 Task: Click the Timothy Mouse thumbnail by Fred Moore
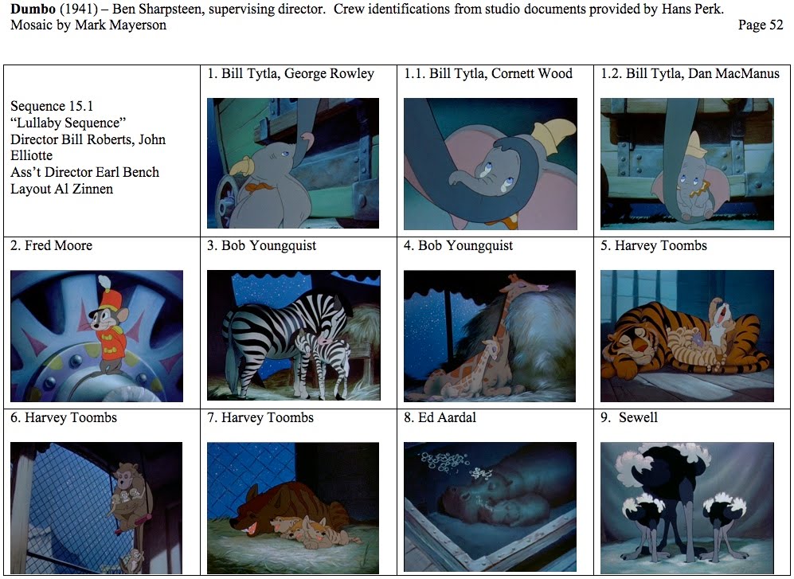pyautogui.click(x=96, y=336)
